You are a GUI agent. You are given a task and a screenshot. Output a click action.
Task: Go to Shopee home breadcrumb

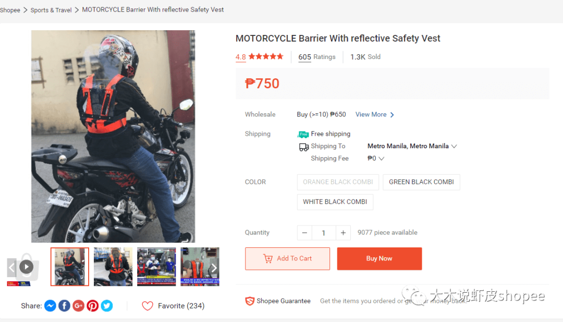click(x=10, y=10)
